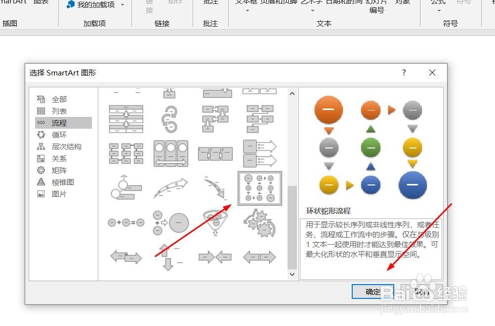This screenshot has height=326, width=495.
Task: Open the 文本框 dropdown arrow
Action: tap(247, 10)
